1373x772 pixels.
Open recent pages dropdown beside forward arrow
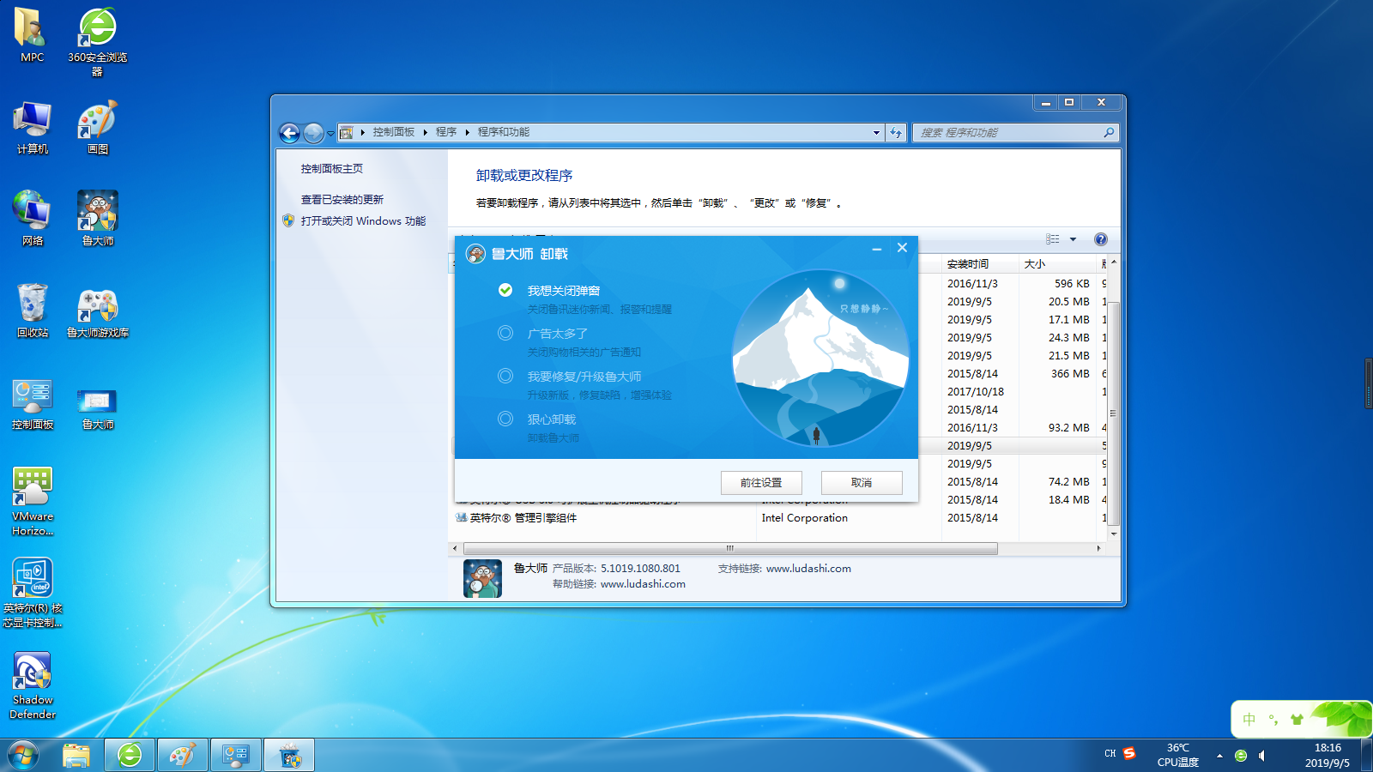pos(330,134)
